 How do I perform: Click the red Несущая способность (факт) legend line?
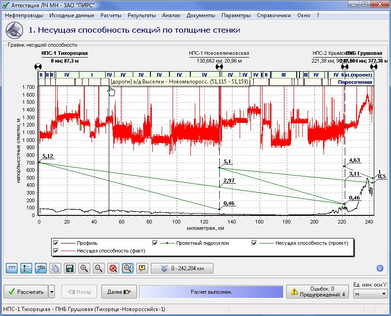click(68, 251)
